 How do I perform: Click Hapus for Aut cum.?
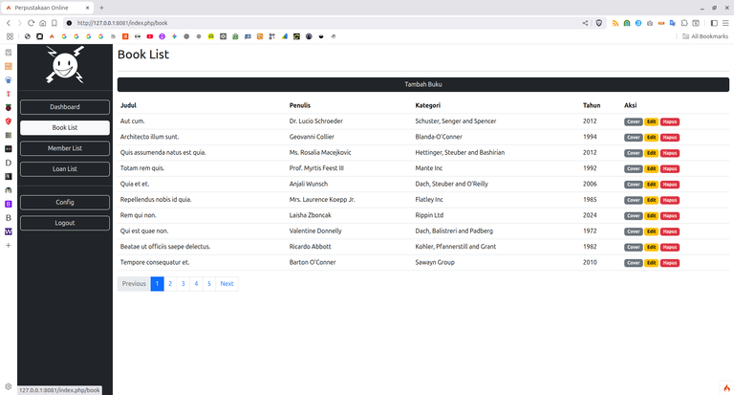point(670,121)
